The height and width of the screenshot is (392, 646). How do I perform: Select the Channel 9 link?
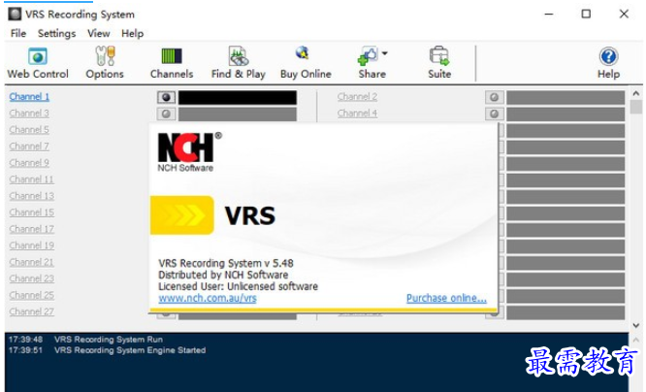tap(29, 163)
